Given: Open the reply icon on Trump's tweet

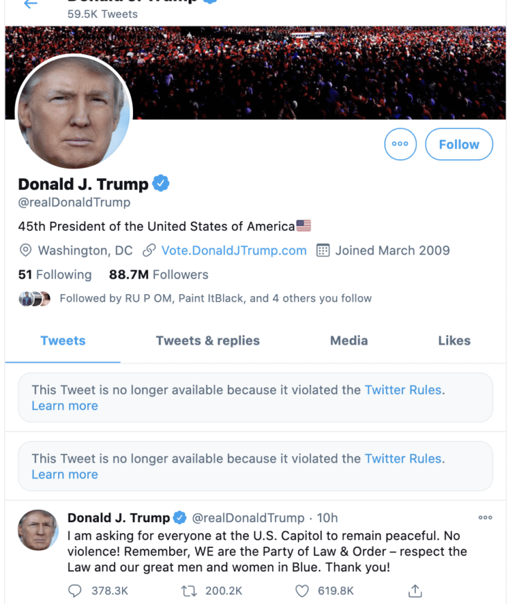Looking at the screenshot, I should tap(73, 591).
